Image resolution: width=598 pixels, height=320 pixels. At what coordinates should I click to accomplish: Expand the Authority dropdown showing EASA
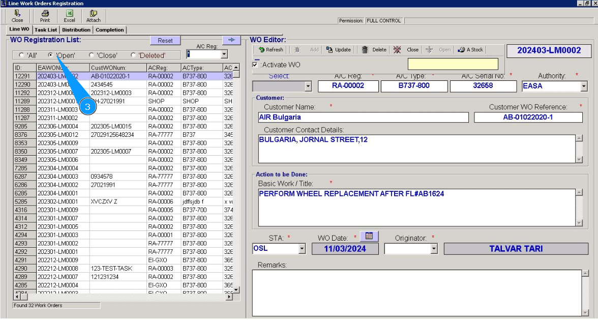coord(583,86)
